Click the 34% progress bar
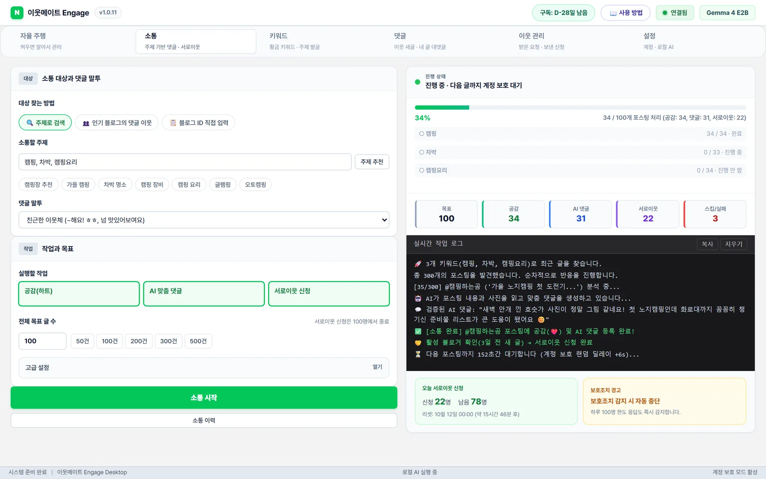This screenshot has height=479, width=766. coord(580,108)
